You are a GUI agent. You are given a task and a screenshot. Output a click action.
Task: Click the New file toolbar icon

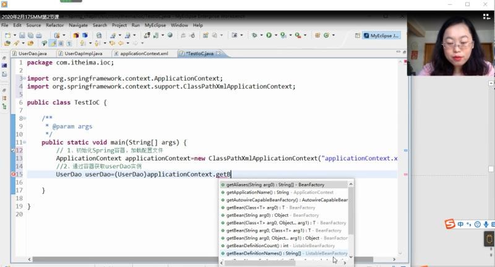coord(7,35)
